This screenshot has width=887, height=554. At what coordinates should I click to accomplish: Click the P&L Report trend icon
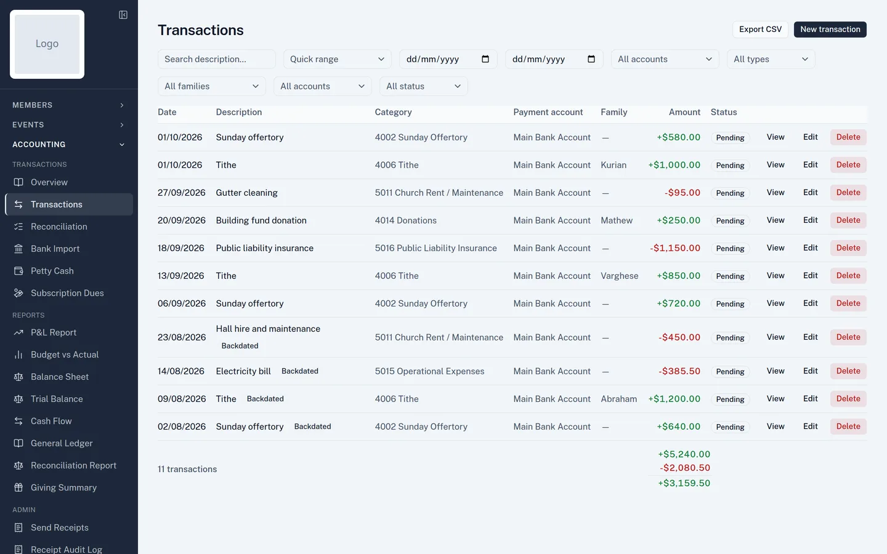(x=18, y=332)
